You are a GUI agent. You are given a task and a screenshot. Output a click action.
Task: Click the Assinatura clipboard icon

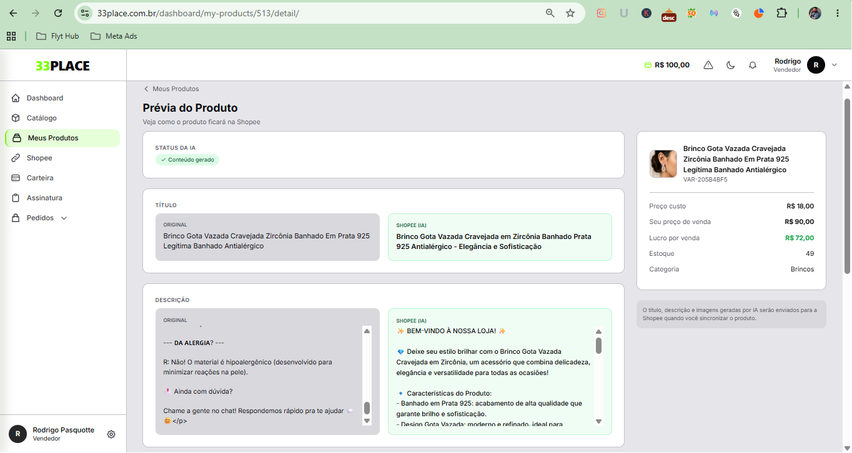(16, 198)
